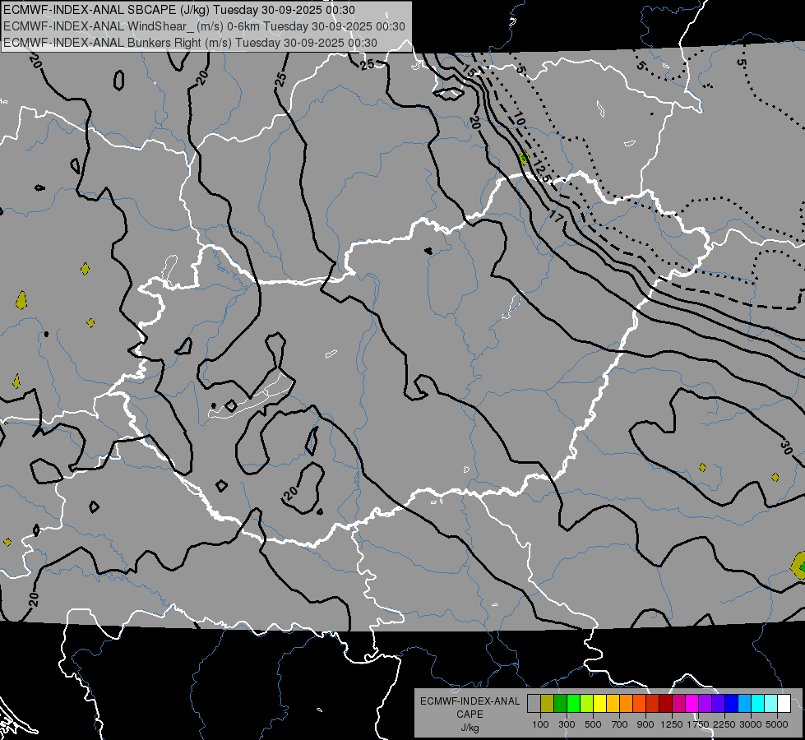Select the bright magenta legend swatch
The width and height of the screenshot is (805, 740).
tap(692, 703)
